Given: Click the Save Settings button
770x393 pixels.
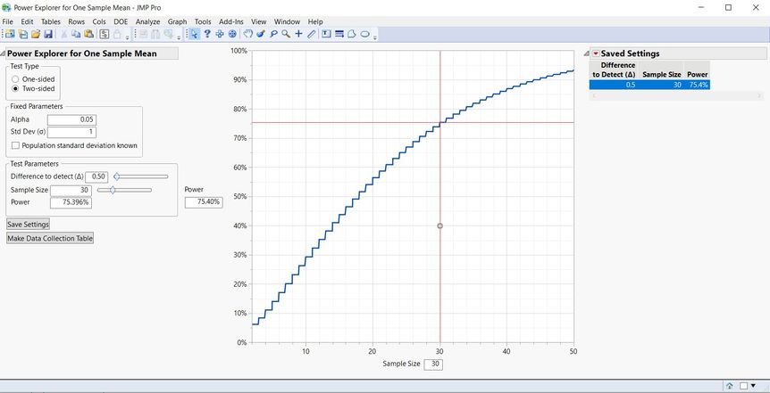Looking at the screenshot, I should point(28,224).
